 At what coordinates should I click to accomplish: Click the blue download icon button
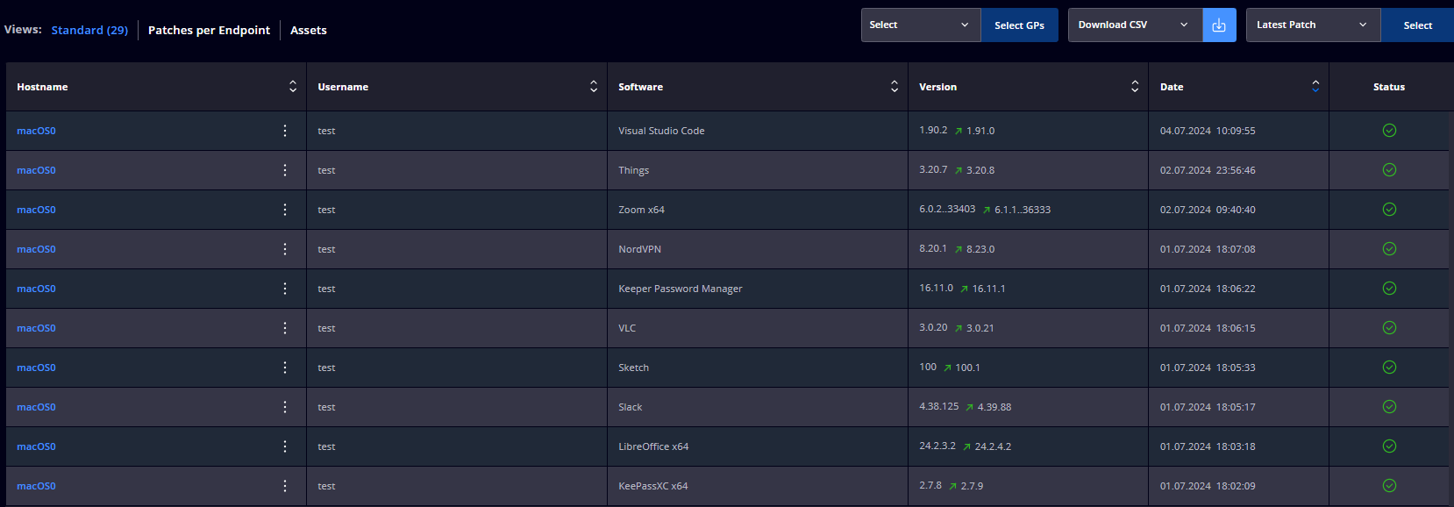coord(1219,25)
